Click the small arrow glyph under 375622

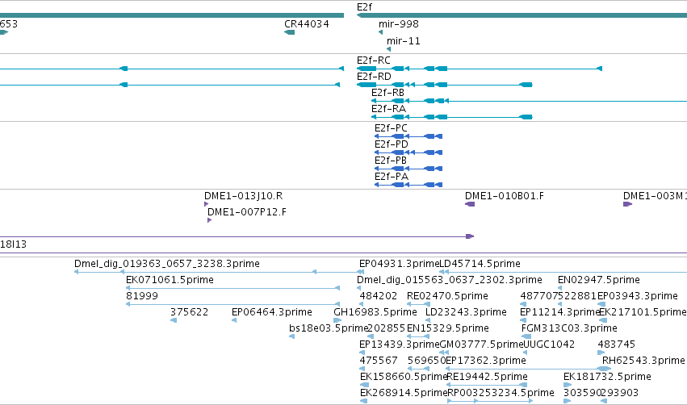174,320
